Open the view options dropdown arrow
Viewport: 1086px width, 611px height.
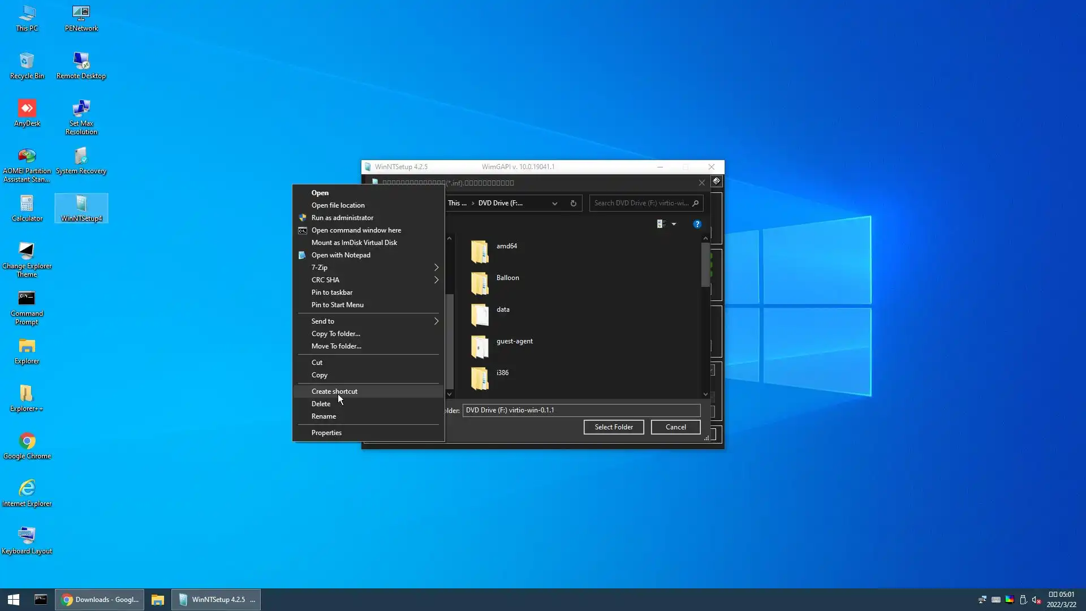coord(674,224)
